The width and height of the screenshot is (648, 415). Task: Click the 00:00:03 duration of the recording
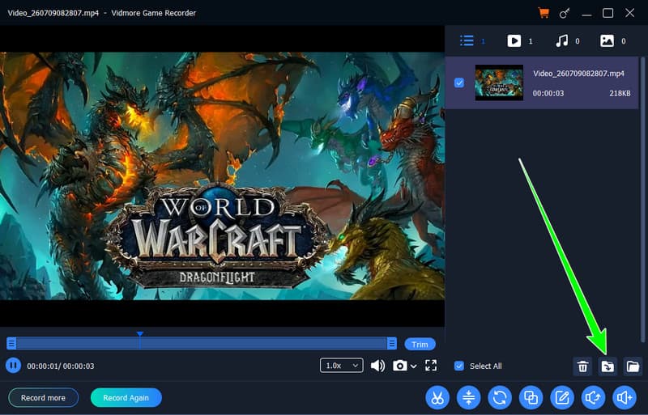[x=548, y=93]
